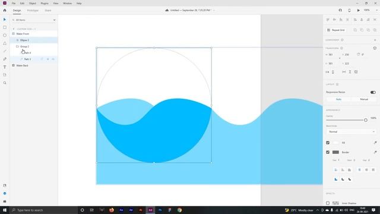Open the Layers panel icon
The height and width of the screenshot is (214, 380).
click(5, 193)
